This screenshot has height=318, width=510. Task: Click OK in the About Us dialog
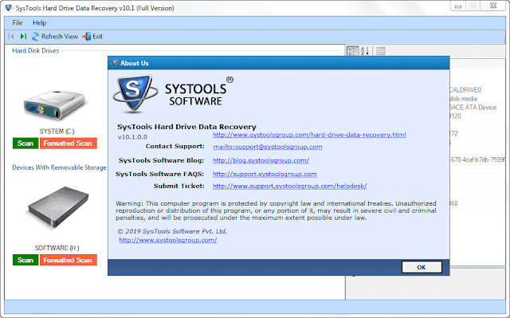(422, 267)
